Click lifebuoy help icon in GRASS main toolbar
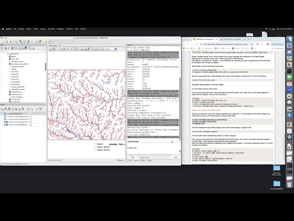The width and height of the screenshot is (294, 221). coord(50,41)
